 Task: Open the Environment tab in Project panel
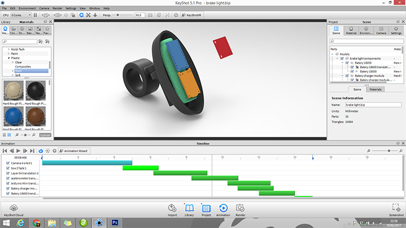(366, 30)
